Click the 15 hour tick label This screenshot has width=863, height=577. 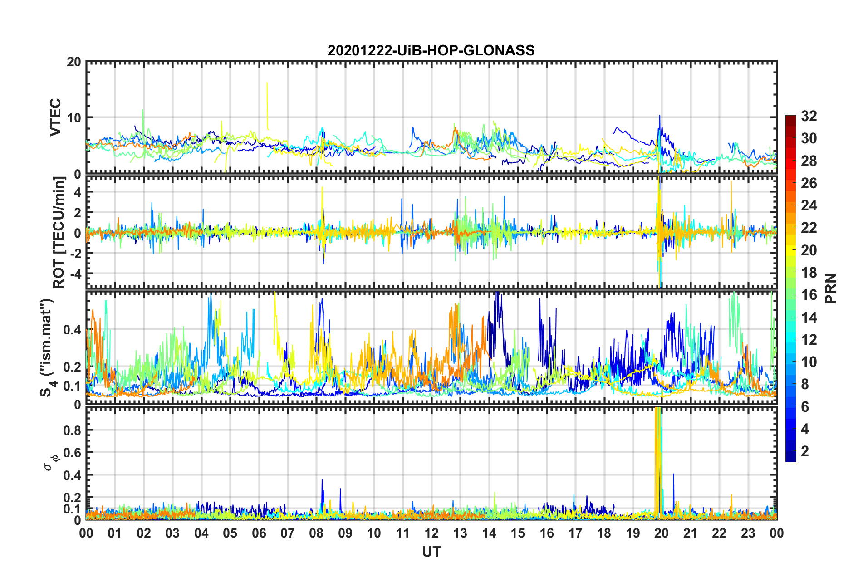(x=518, y=533)
